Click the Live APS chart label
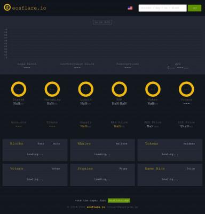Viewport: 205px width, 214px height. point(102,22)
